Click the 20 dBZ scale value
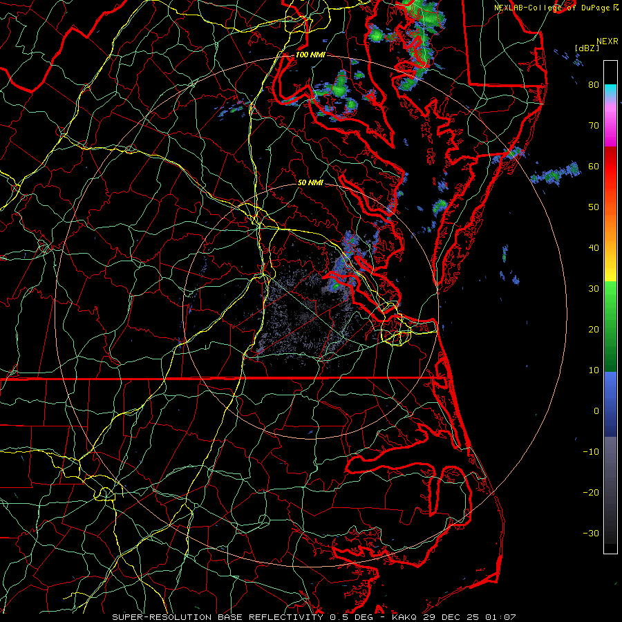Screen dimensions: 622x622 (594, 329)
